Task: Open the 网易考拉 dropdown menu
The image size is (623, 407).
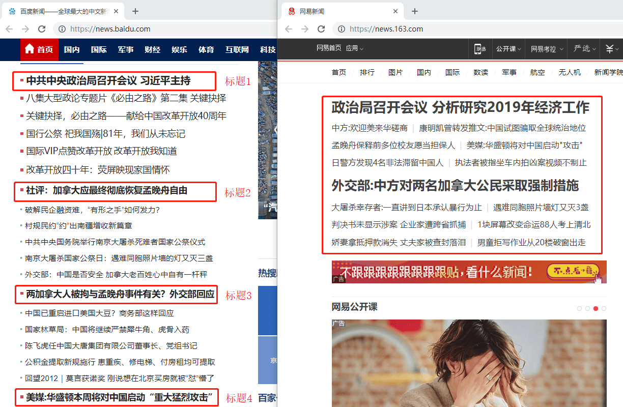Action: (x=547, y=49)
